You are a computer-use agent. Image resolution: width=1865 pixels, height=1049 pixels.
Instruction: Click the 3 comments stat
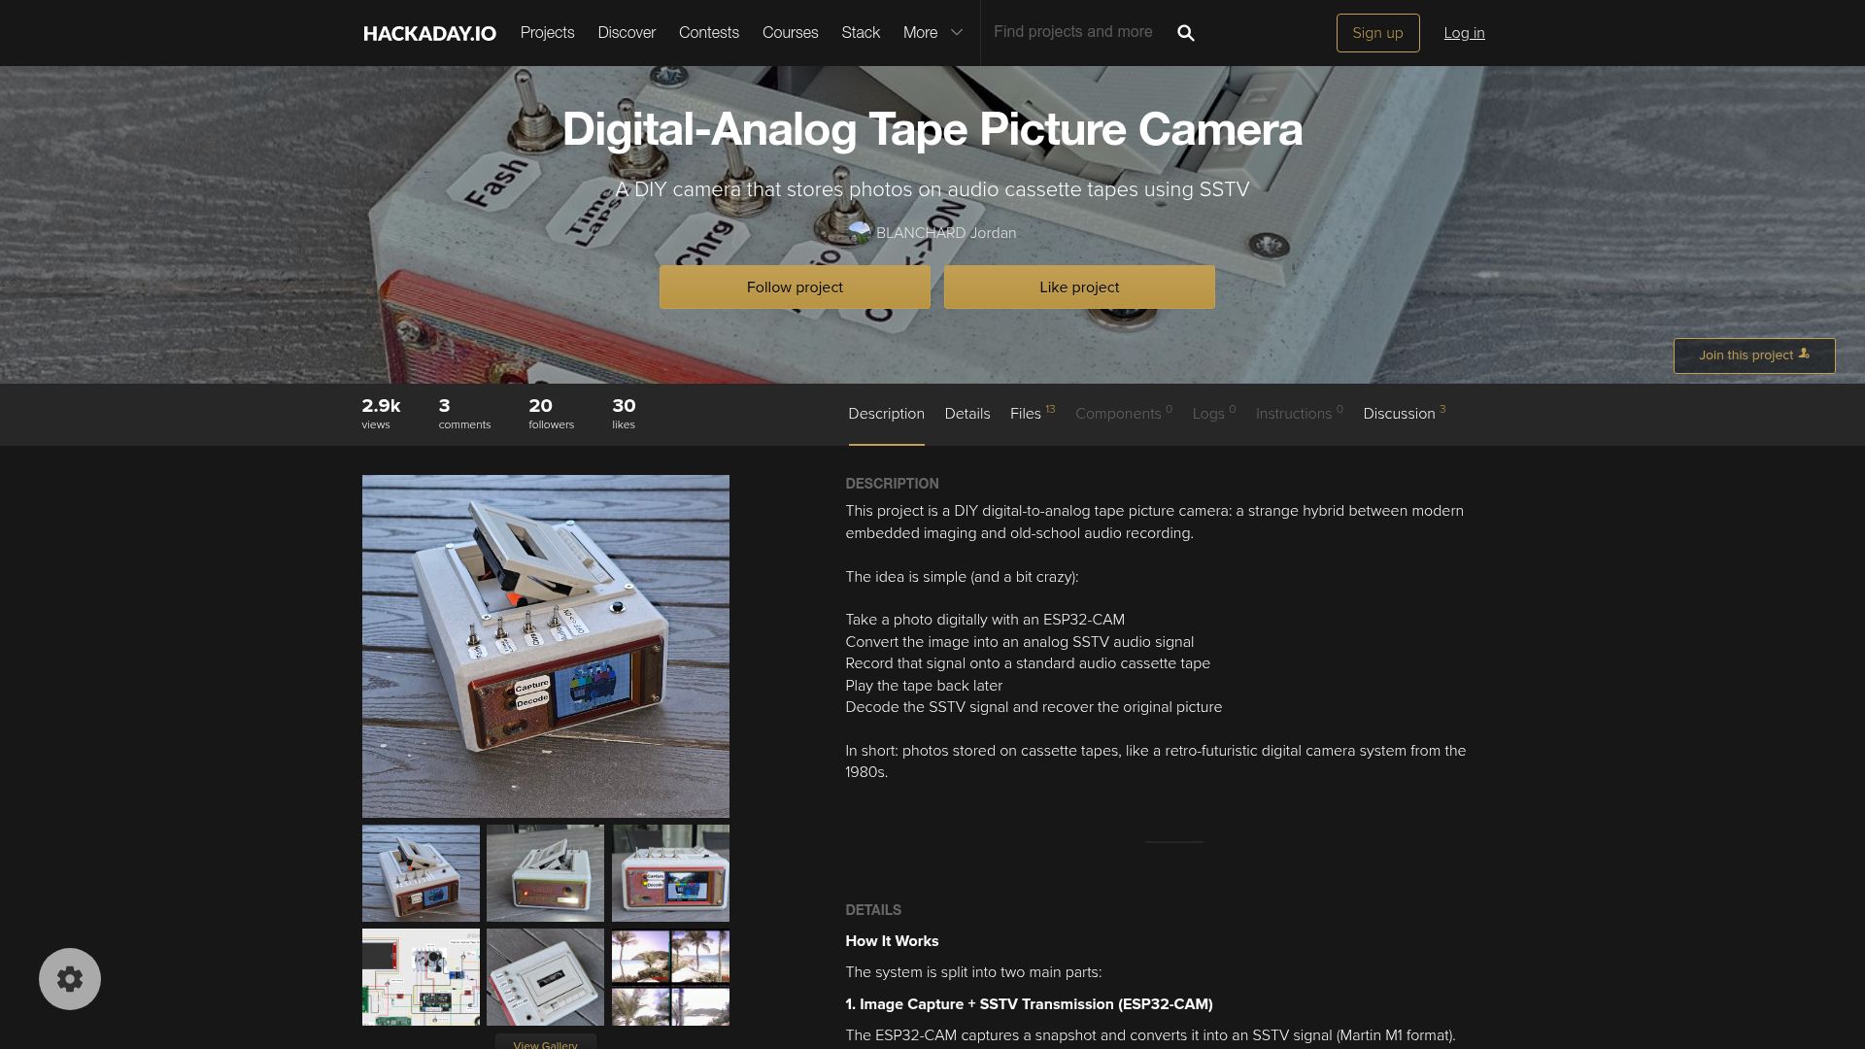(x=464, y=413)
